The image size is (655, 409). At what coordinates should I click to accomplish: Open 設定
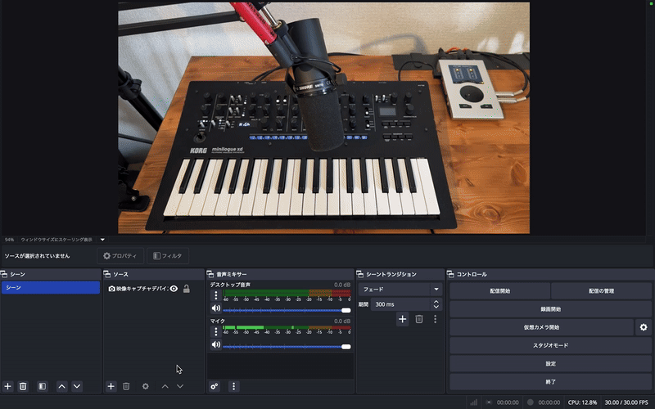(550, 363)
